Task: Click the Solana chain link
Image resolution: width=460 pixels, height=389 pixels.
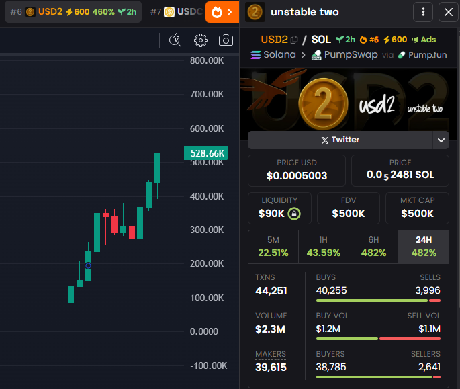Action: [273, 55]
